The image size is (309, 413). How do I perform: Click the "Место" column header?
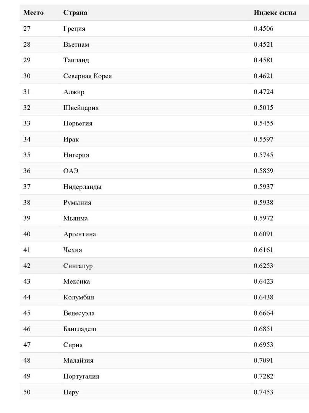33,13
